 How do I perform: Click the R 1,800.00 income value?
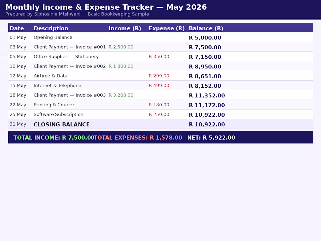[x=121, y=66]
